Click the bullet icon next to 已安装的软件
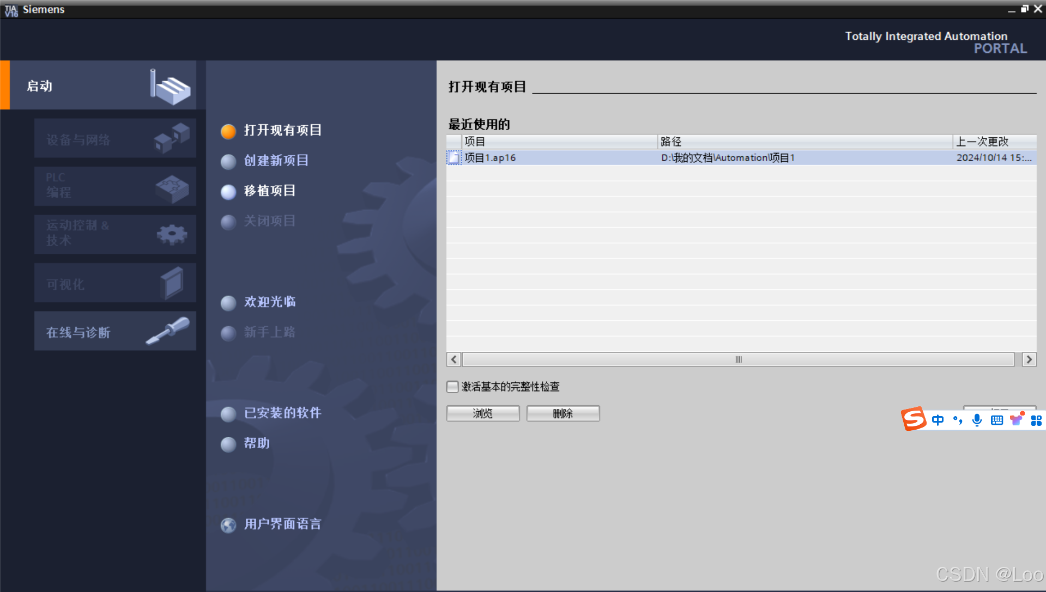1046x592 pixels. 228,414
